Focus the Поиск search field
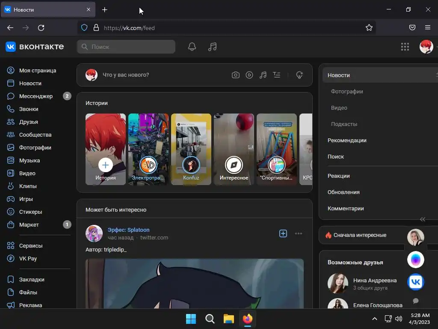Screen dimensions: 438x329 tap(126, 47)
